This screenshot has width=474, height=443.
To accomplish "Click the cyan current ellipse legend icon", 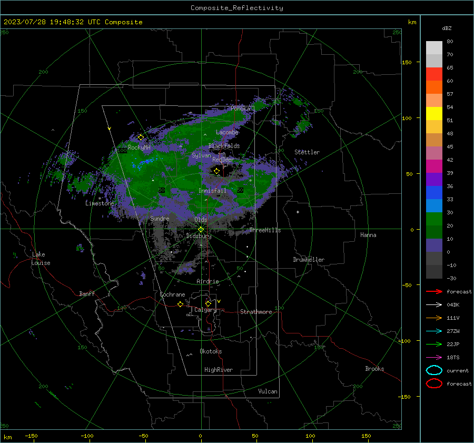I will [x=434, y=370].
